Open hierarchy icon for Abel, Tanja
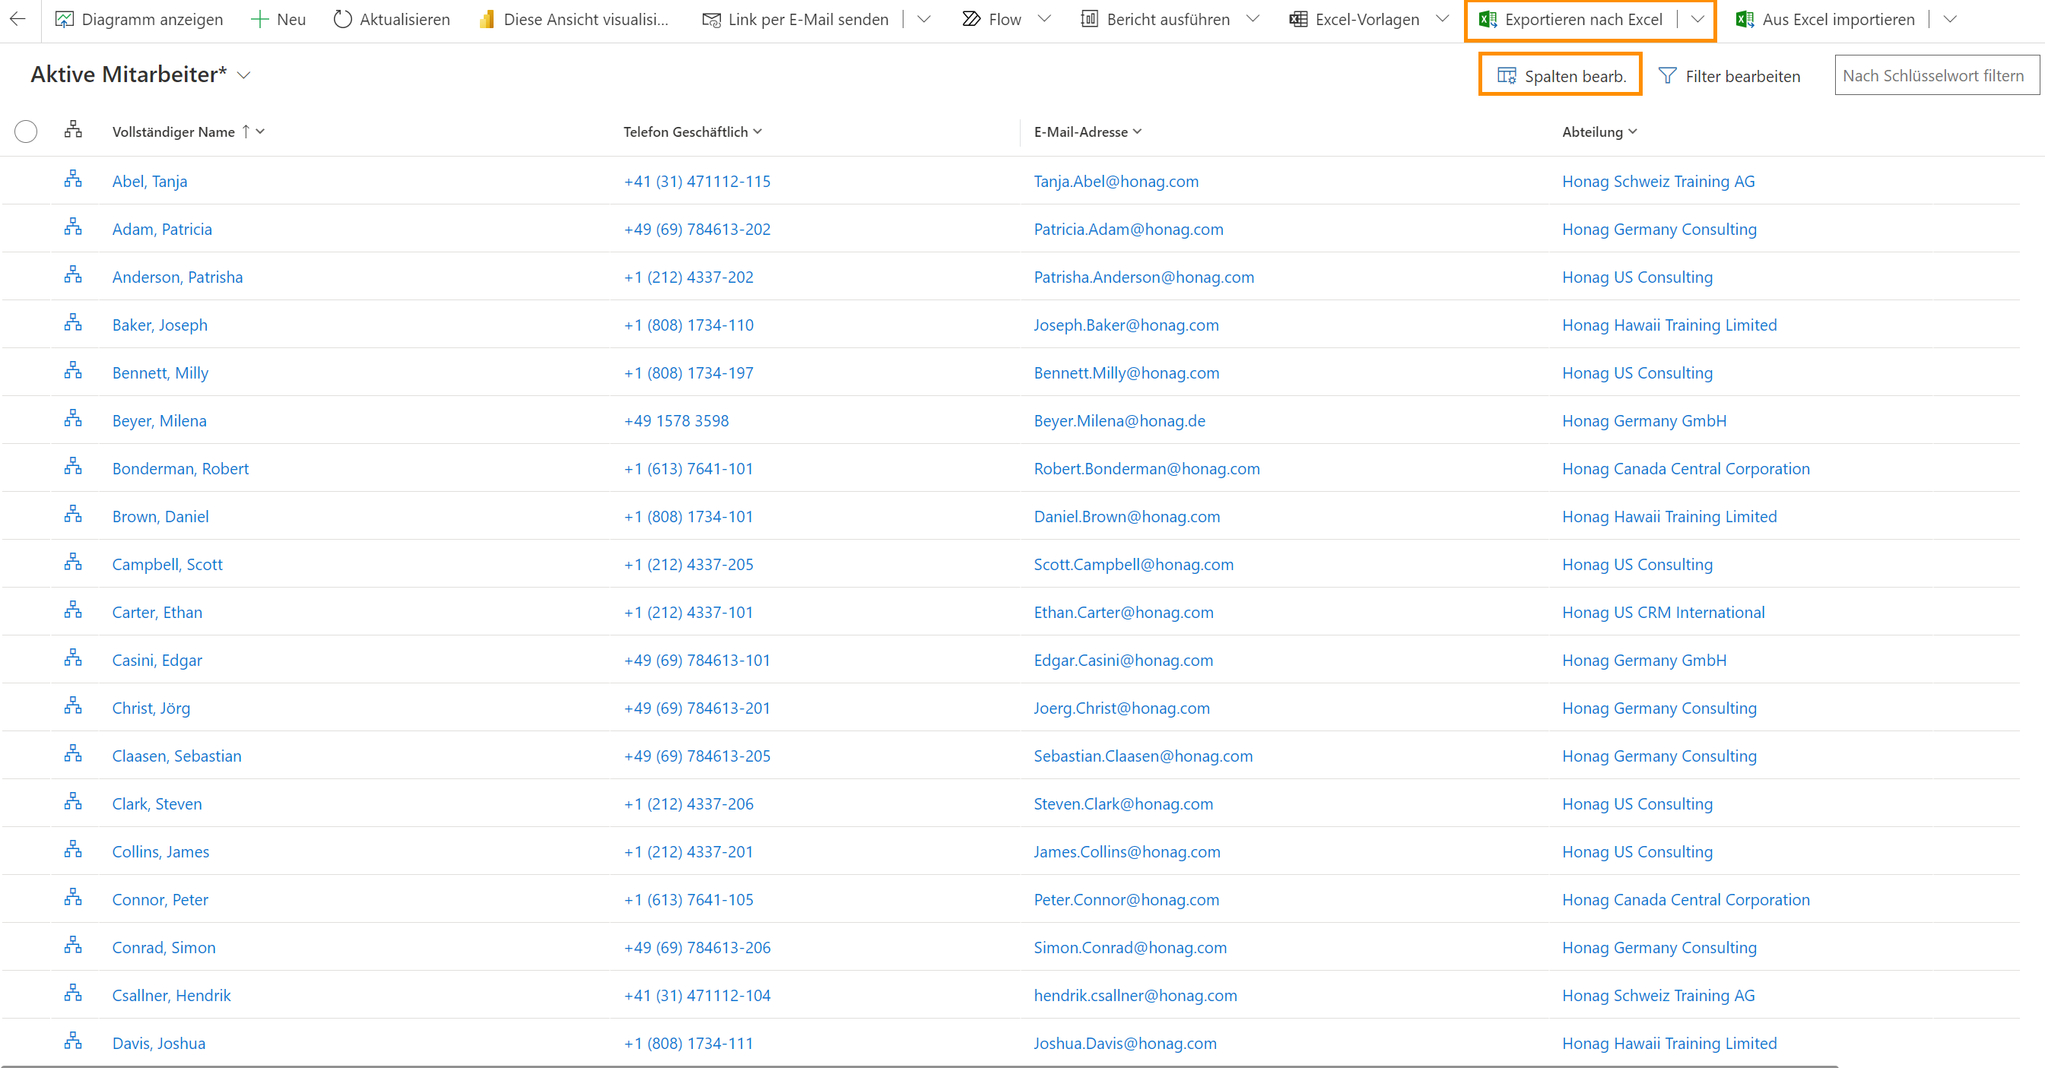This screenshot has width=2045, height=1068. coord(73,179)
